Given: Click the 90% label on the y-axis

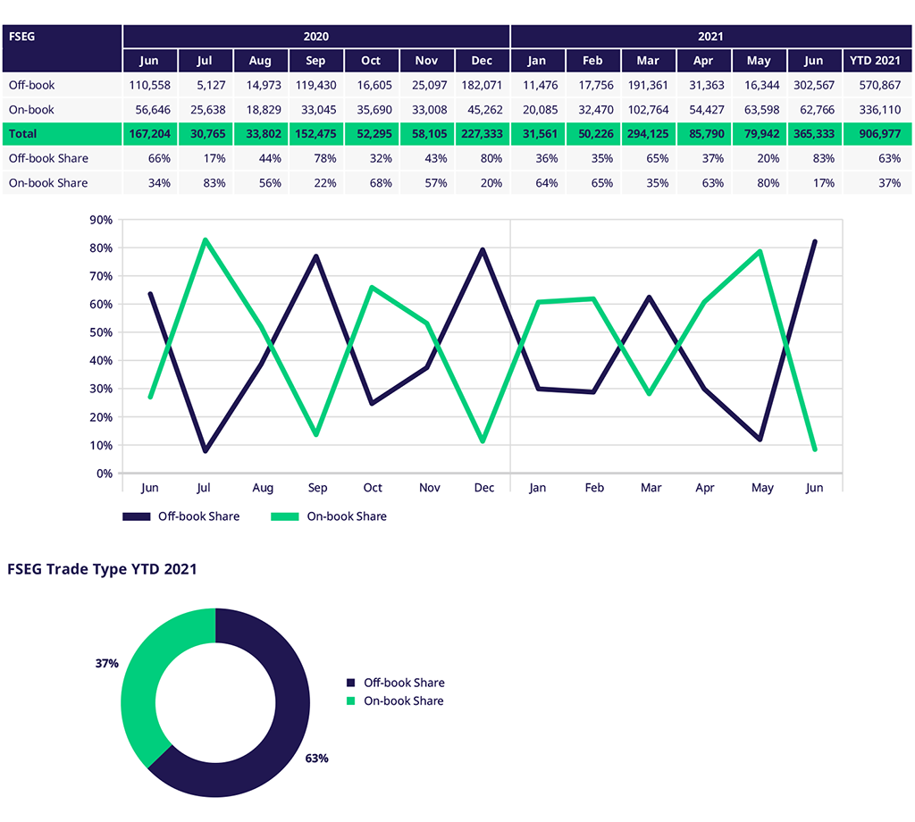Looking at the screenshot, I should tap(101, 220).
